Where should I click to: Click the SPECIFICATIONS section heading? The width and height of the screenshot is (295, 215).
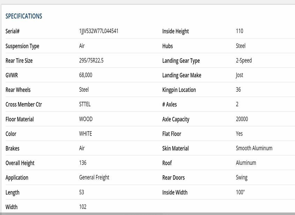pyautogui.click(x=24, y=16)
